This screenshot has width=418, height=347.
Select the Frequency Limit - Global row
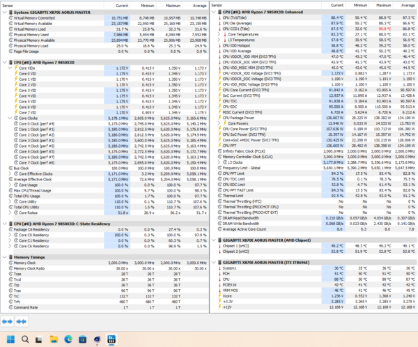[x=313, y=168]
